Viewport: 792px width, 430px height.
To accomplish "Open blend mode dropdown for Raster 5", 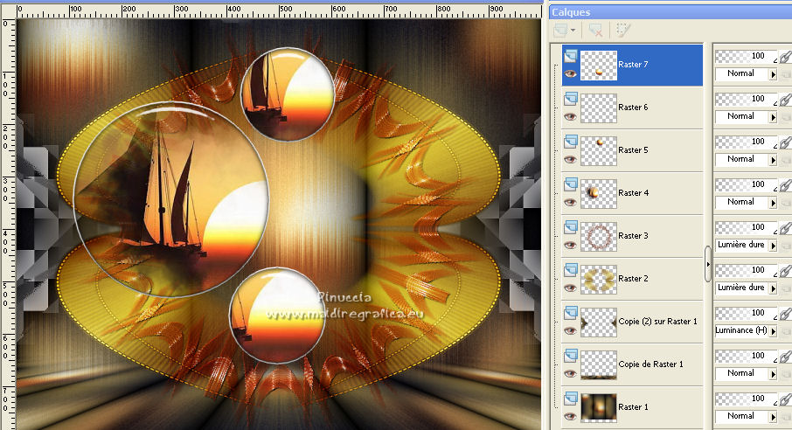I will point(773,160).
